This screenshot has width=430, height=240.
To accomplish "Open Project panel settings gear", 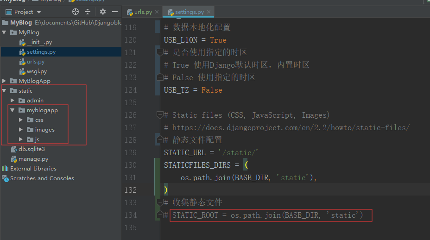I will click(103, 12).
